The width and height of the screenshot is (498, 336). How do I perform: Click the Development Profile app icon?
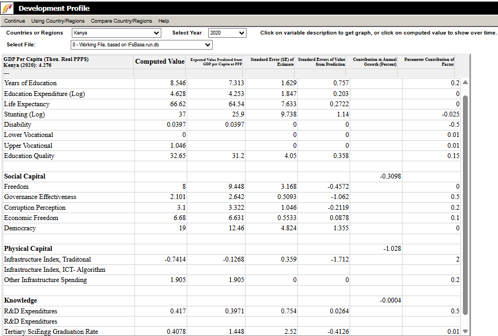[9, 8]
